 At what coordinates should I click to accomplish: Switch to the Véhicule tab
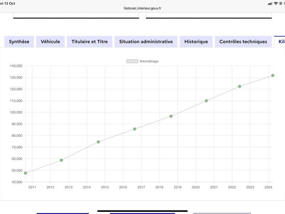pyautogui.click(x=50, y=42)
